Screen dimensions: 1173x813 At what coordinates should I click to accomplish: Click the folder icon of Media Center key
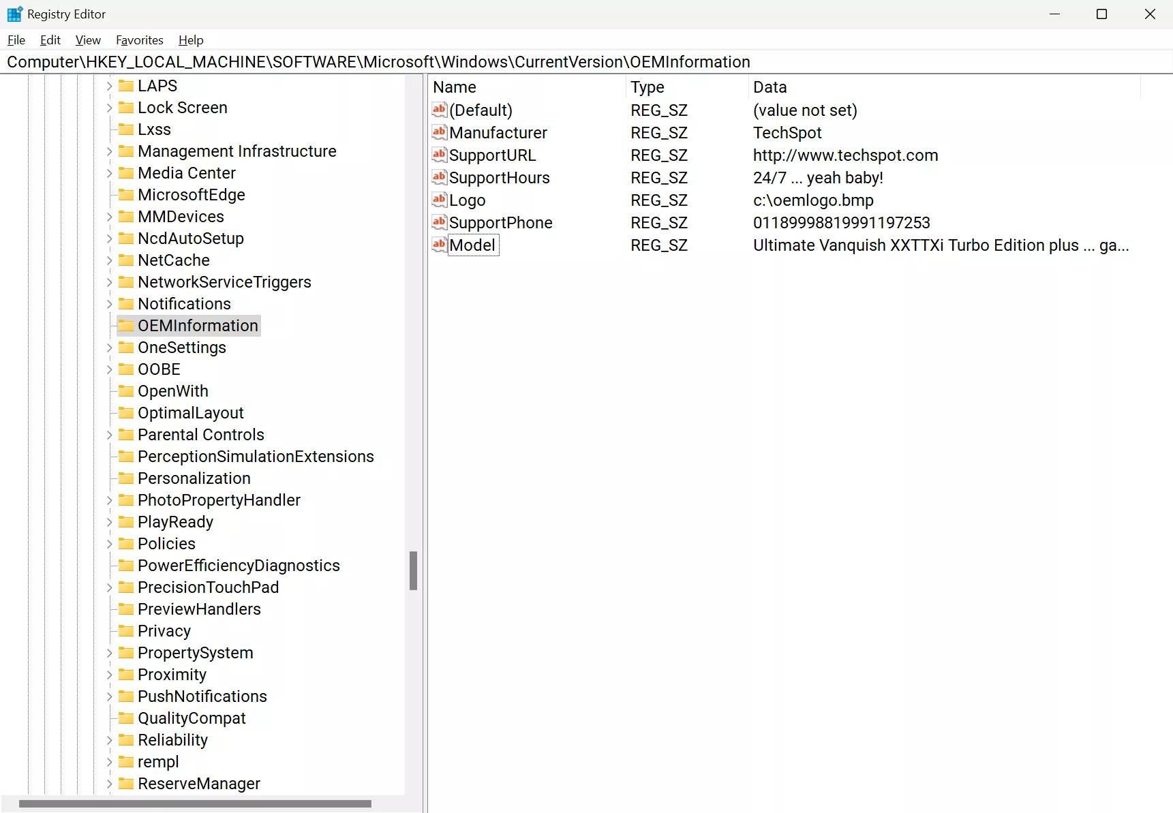(126, 172)
